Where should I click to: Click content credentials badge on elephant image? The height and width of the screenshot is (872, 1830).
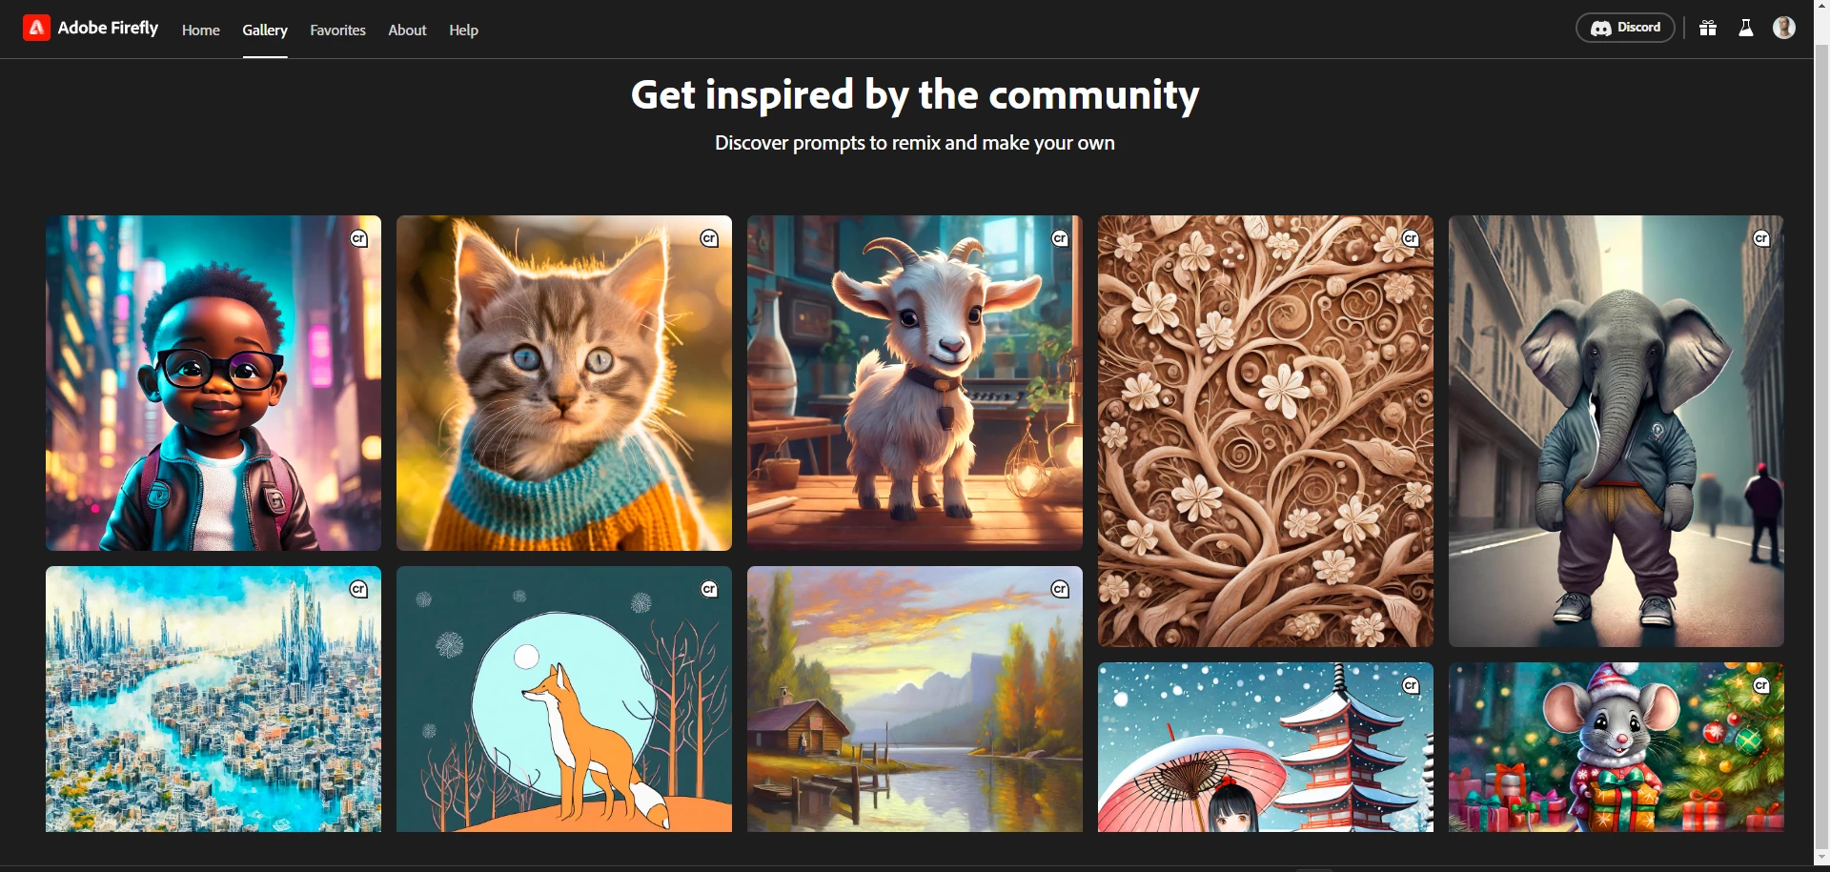1761,238
